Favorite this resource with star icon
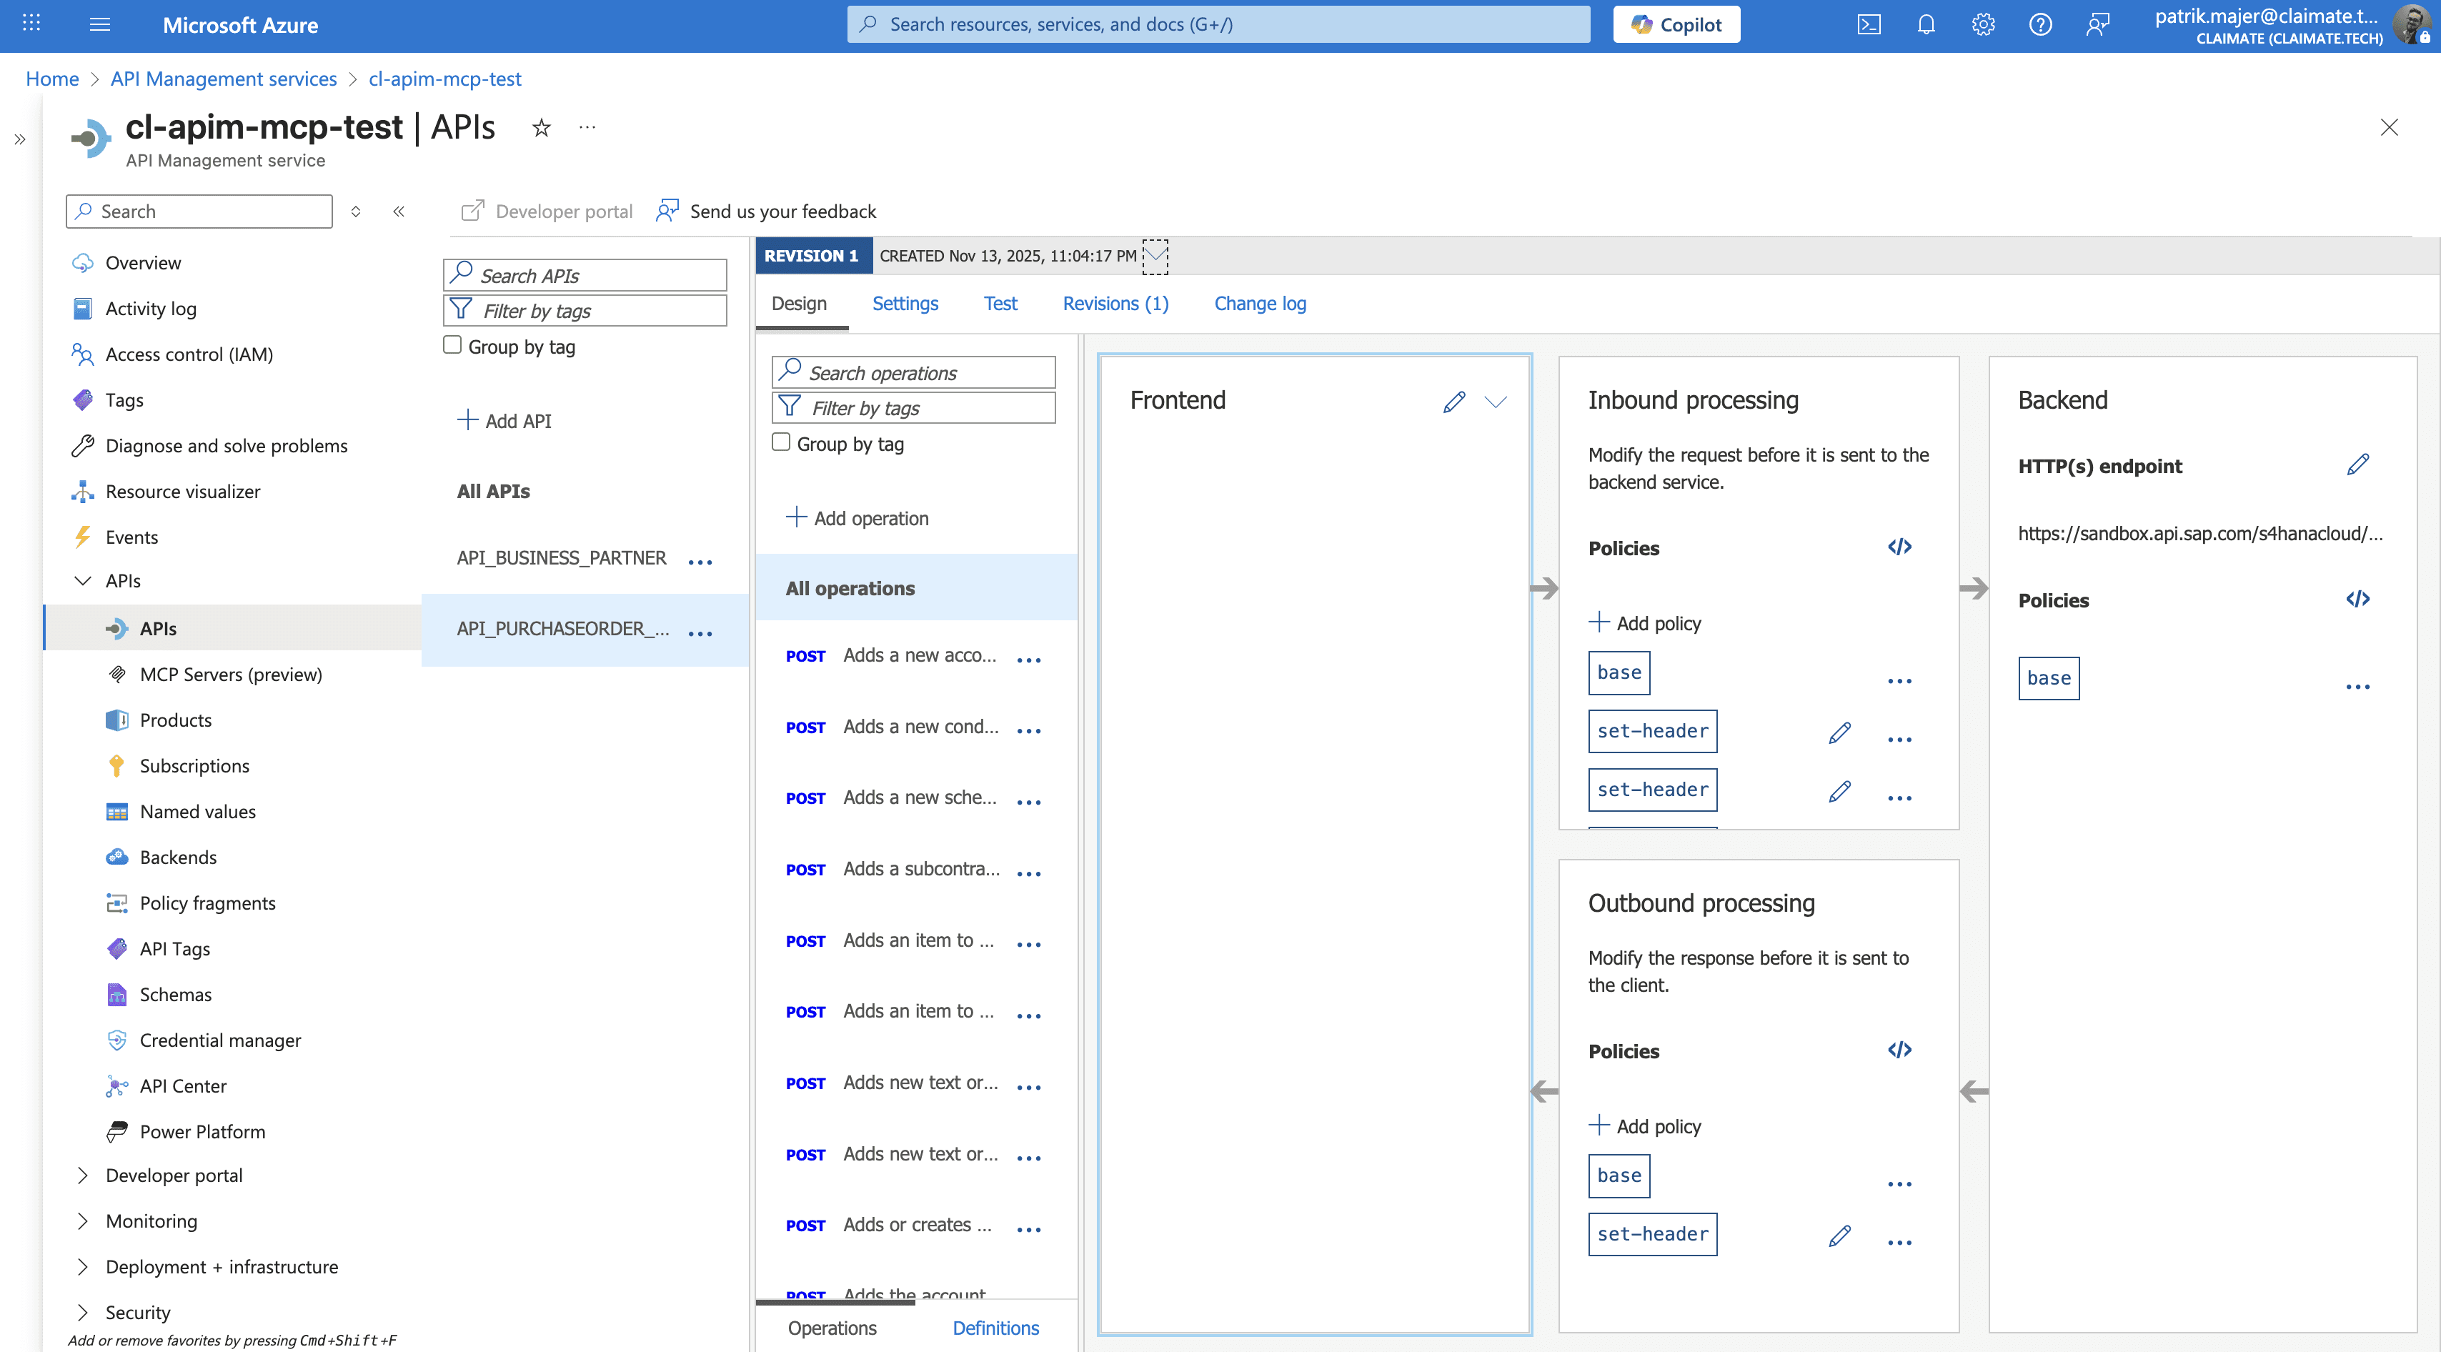The width and height of the screenshot is (2441, 1352). [541, 128]
